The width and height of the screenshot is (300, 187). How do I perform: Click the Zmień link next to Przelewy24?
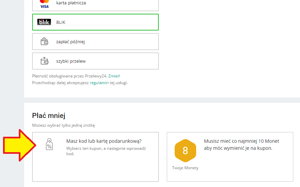(x=114, y=76)
